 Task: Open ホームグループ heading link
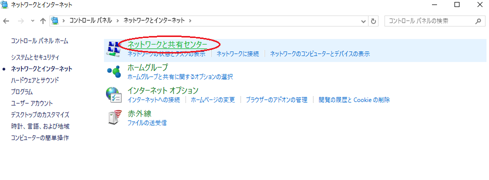tap(148, 67)
